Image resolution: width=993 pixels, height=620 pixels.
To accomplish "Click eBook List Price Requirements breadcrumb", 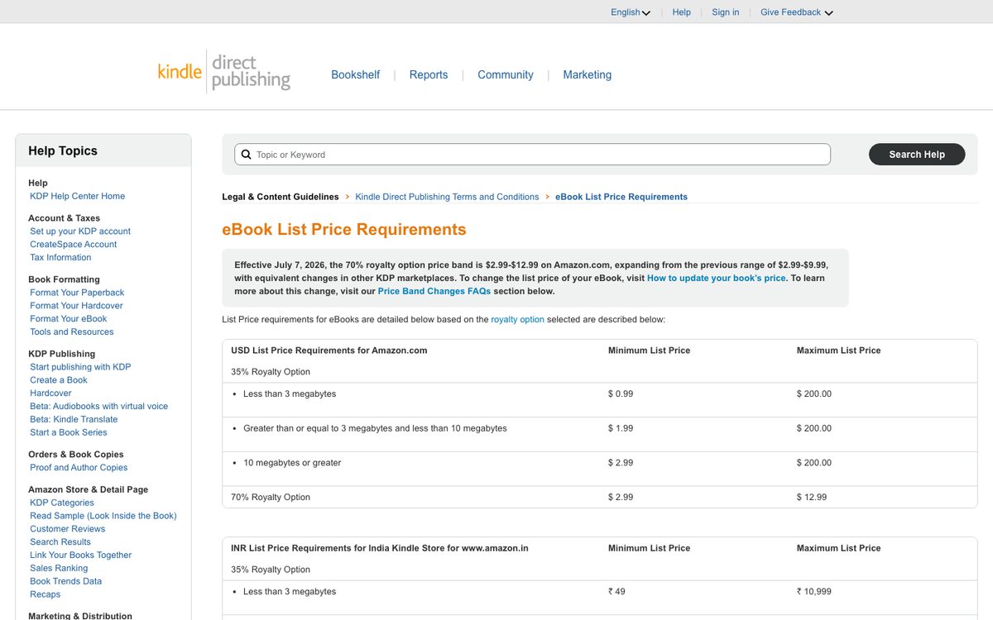I will tap(621, 197).
